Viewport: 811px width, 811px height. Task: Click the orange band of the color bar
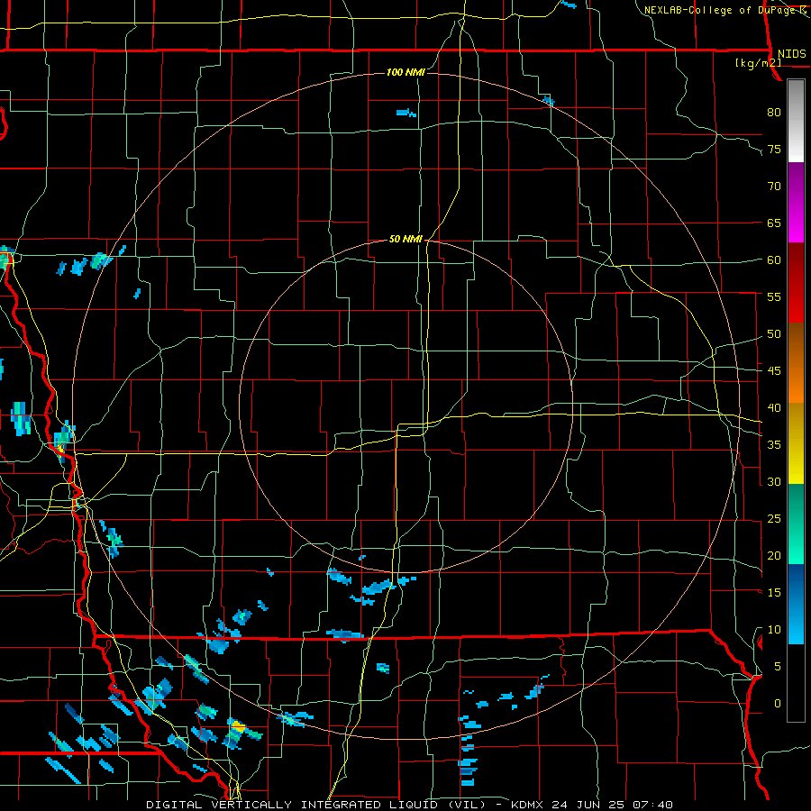tap(796, 383)
